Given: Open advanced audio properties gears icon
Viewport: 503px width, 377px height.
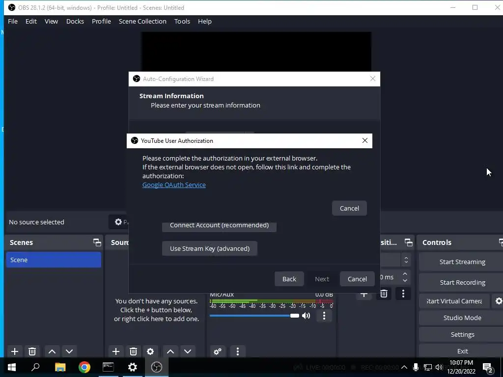Looking at the screenshot, I should tap(218, 351).
